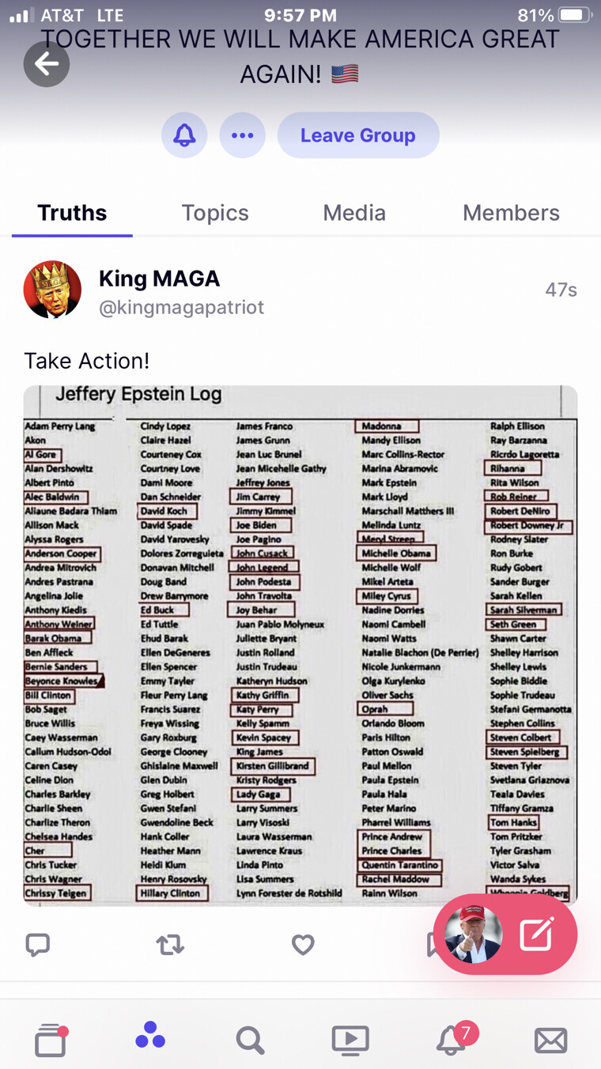Reply to the post with the comment icon
The width and height of the screenshot is (601, 1069).
point(38,944)
